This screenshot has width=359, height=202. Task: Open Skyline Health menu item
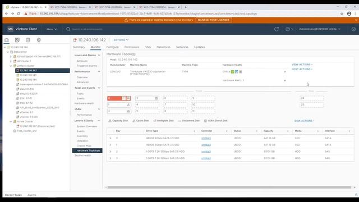point(82,155)
